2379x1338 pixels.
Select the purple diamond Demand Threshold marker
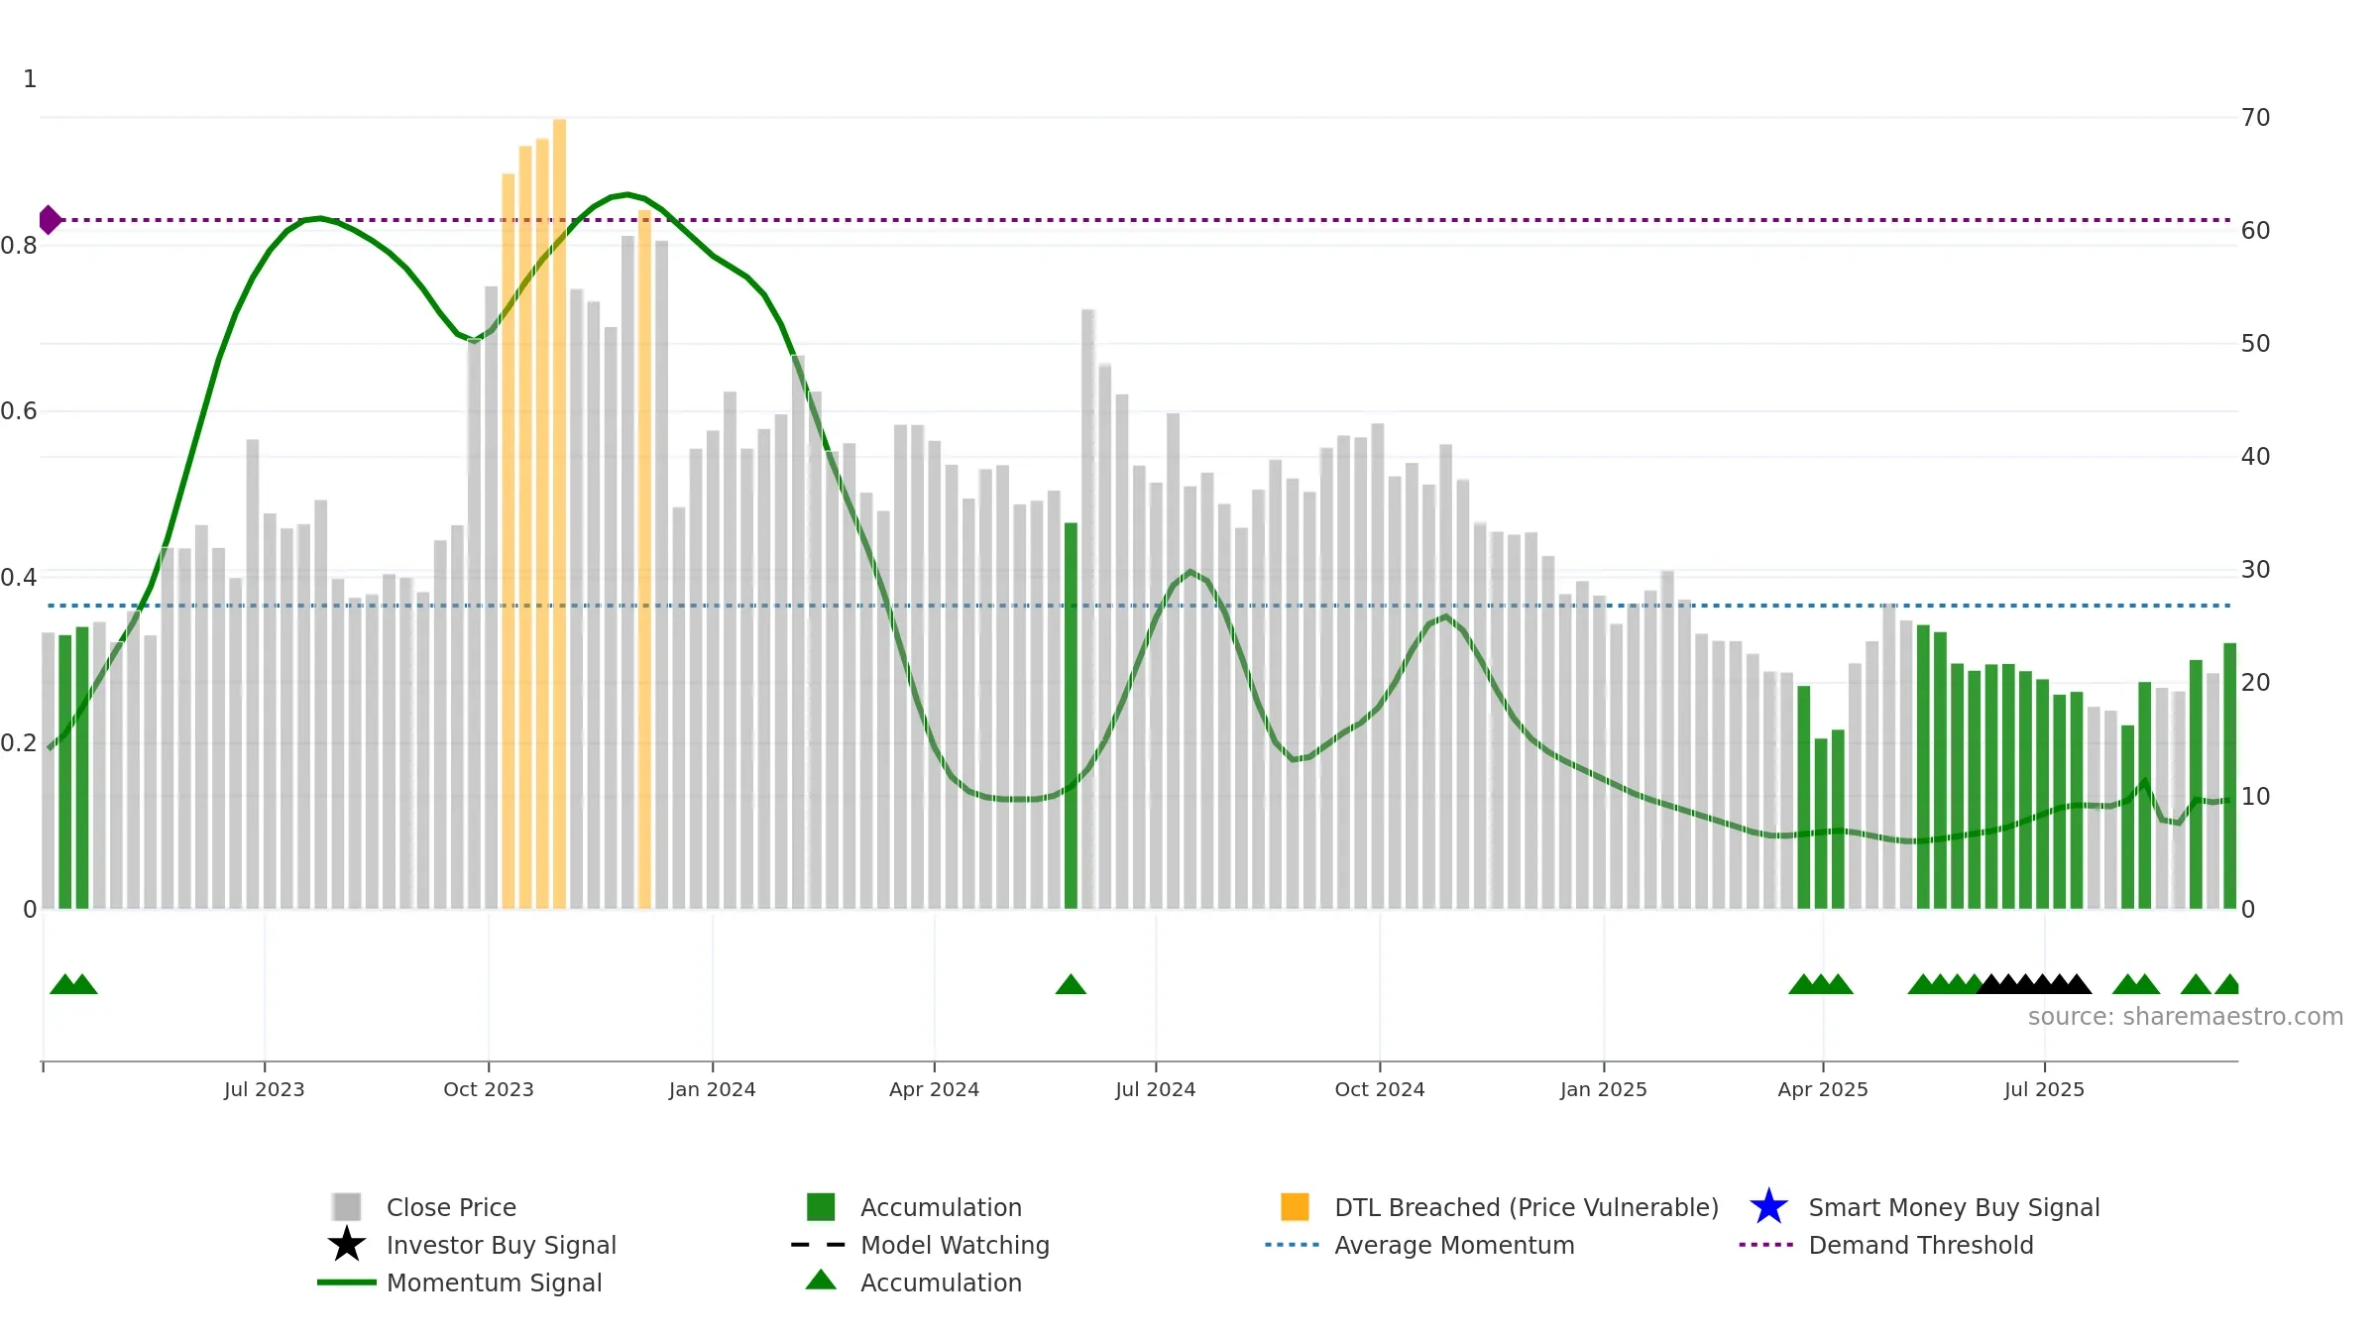coord(50,220)
